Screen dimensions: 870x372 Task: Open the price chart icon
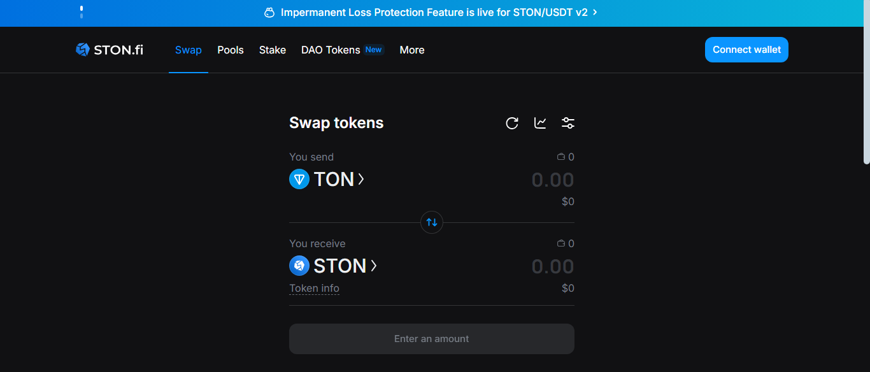pos(540,123)
